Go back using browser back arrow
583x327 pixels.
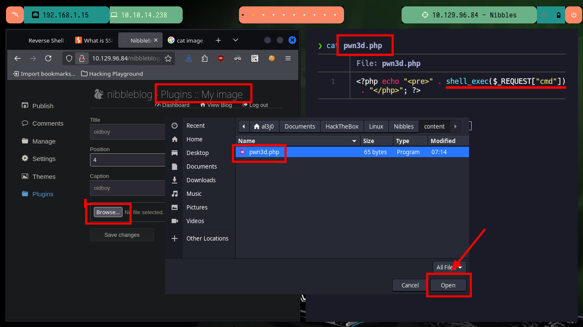pos(17,58)
